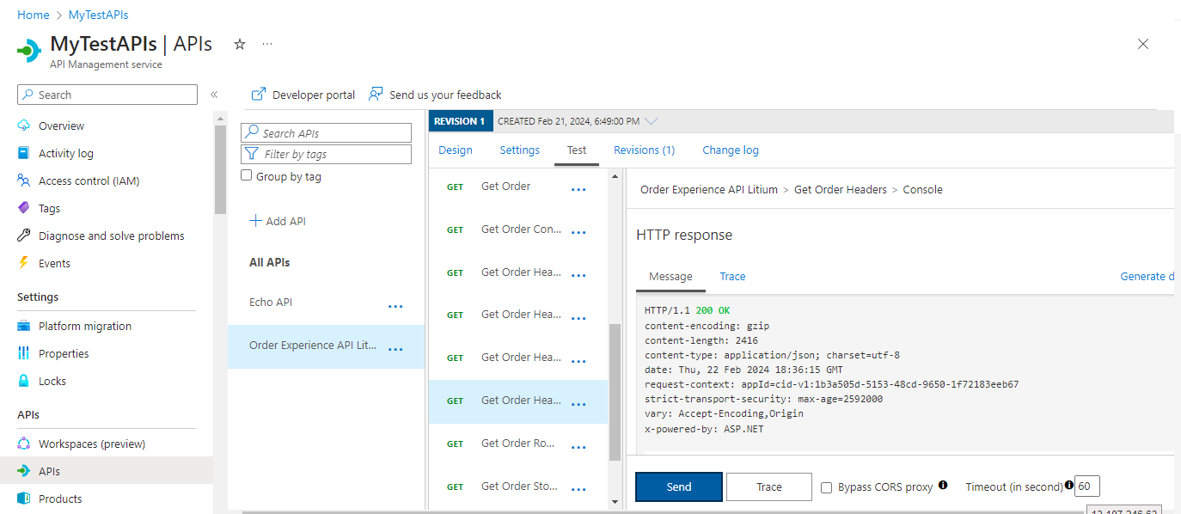Click the Products cube icon
This screenshot has width=1181, height=514.
click(x=24, y=499)
